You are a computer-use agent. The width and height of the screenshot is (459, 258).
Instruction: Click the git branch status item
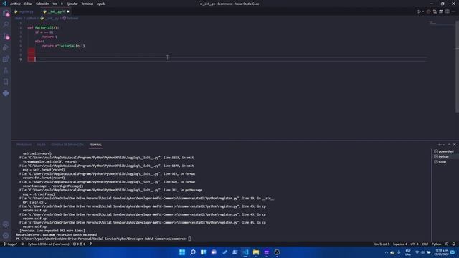[10, 244]
